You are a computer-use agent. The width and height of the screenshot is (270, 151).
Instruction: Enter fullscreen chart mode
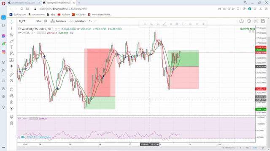[x=256, y=21]
